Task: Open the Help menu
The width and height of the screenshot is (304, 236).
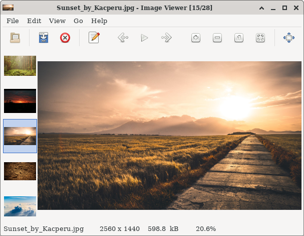Action: [x=99, y=21]
